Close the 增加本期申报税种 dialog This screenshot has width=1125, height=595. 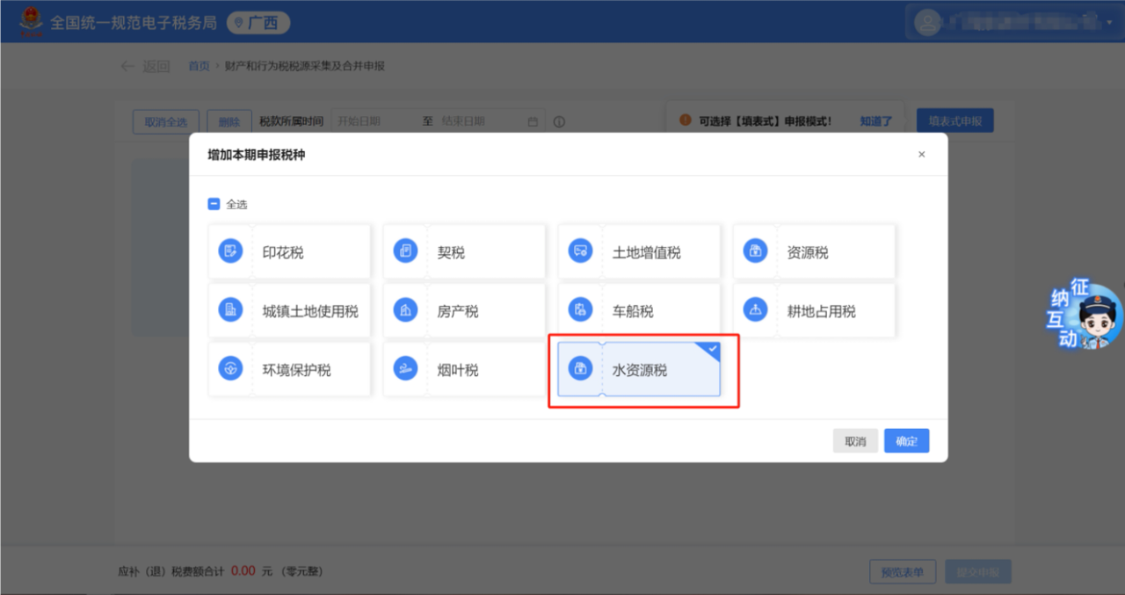921,155
